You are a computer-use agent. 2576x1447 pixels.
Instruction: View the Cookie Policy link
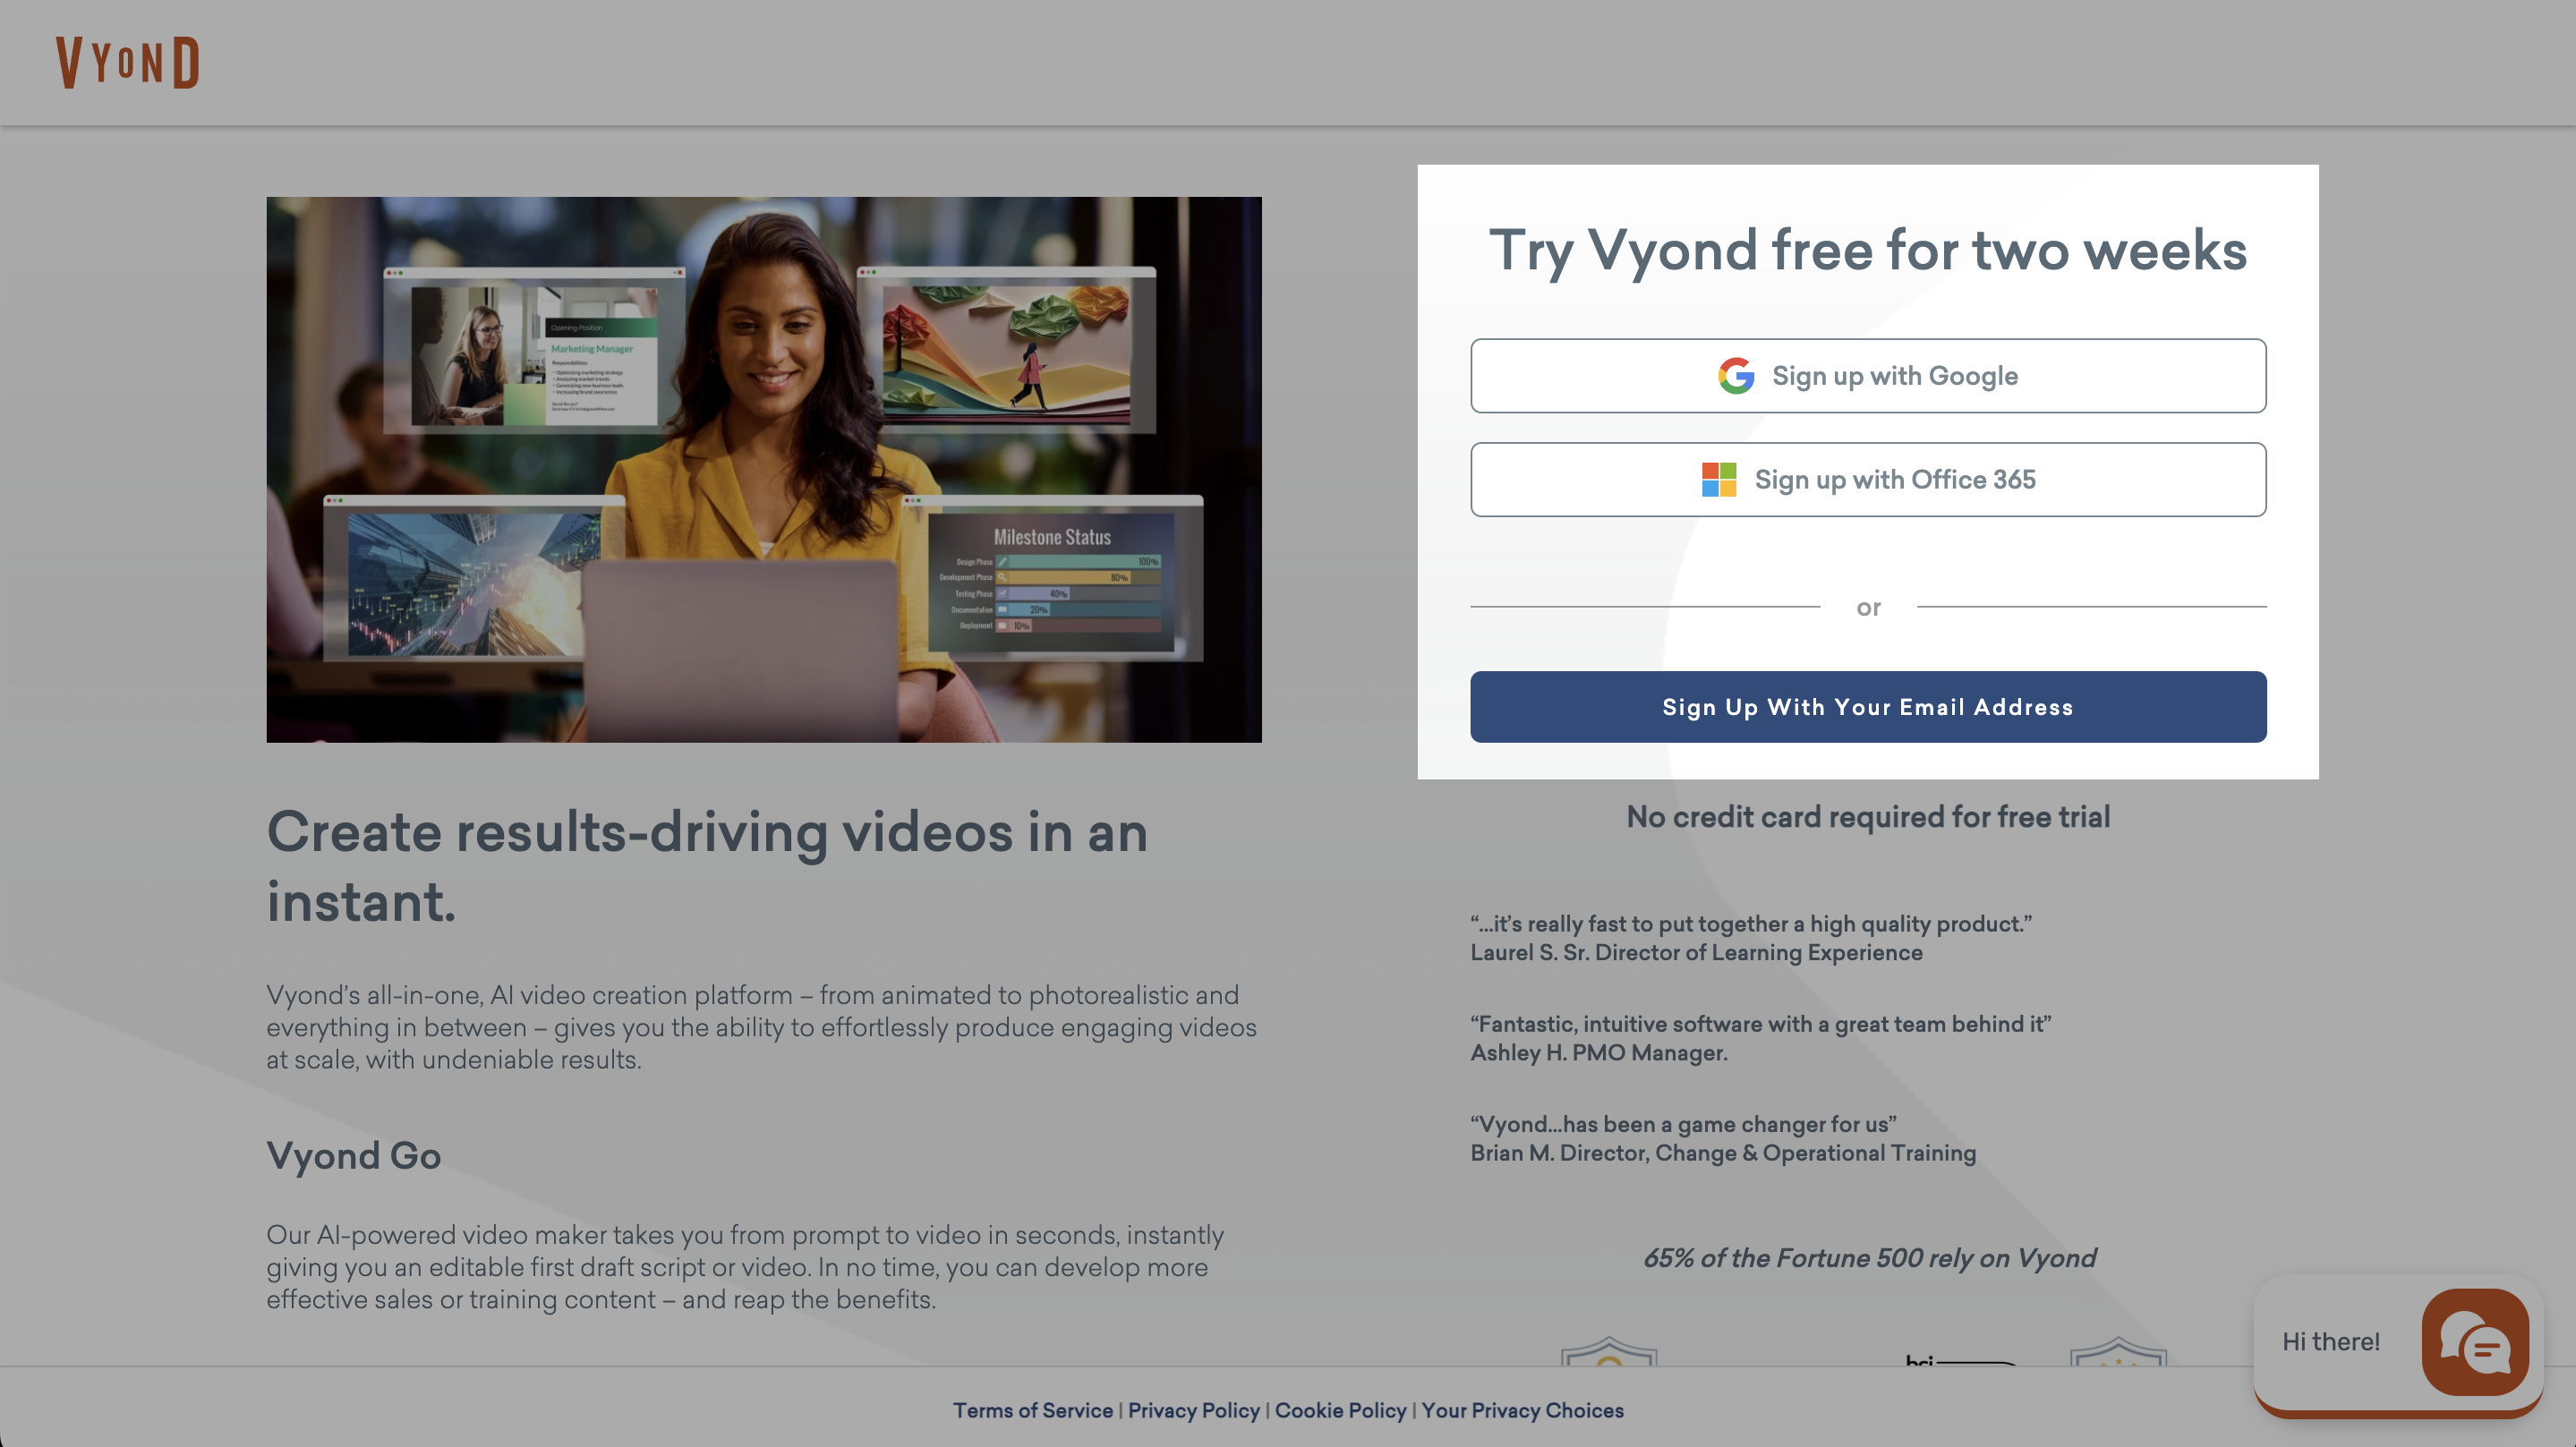pos(1340,1410)
